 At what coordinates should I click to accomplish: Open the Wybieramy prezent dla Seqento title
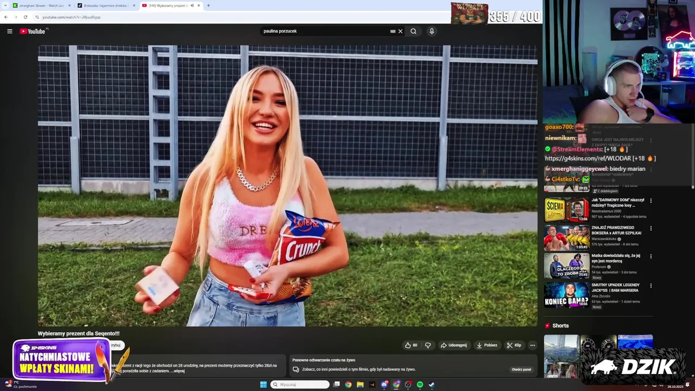point(79,333)
